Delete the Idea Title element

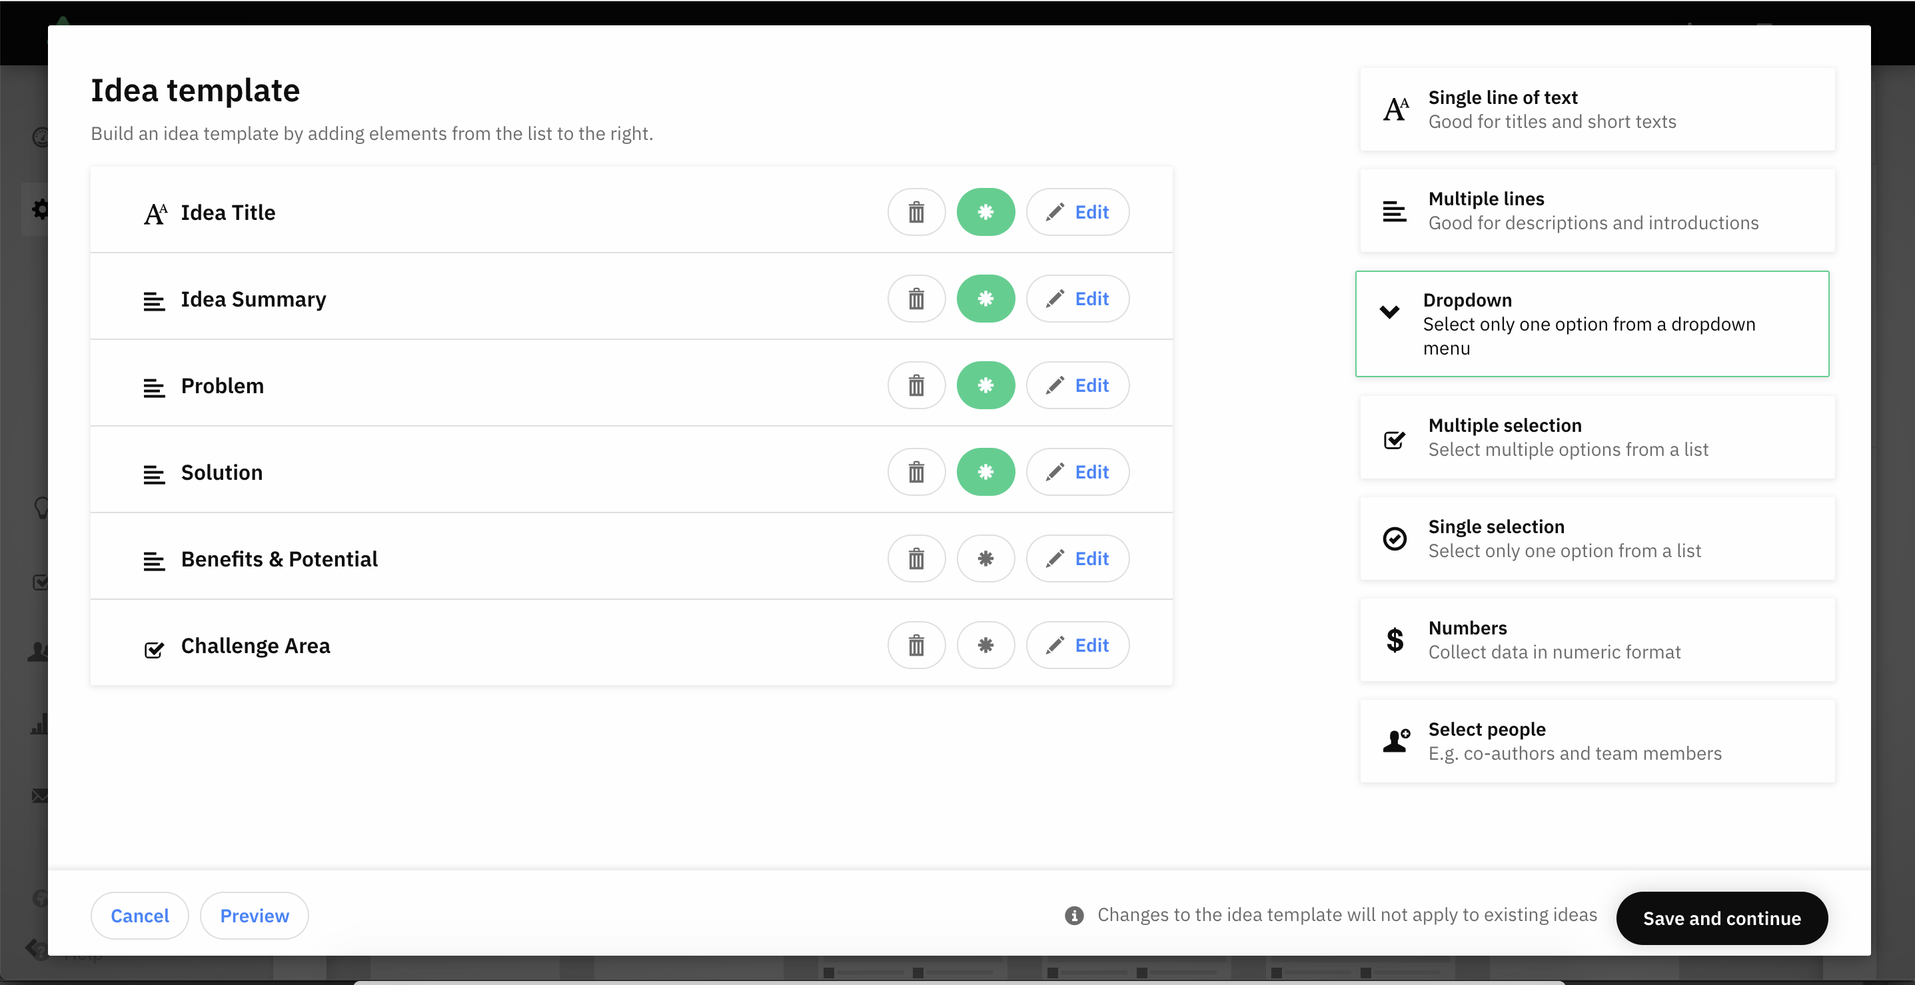pos(916,212)
